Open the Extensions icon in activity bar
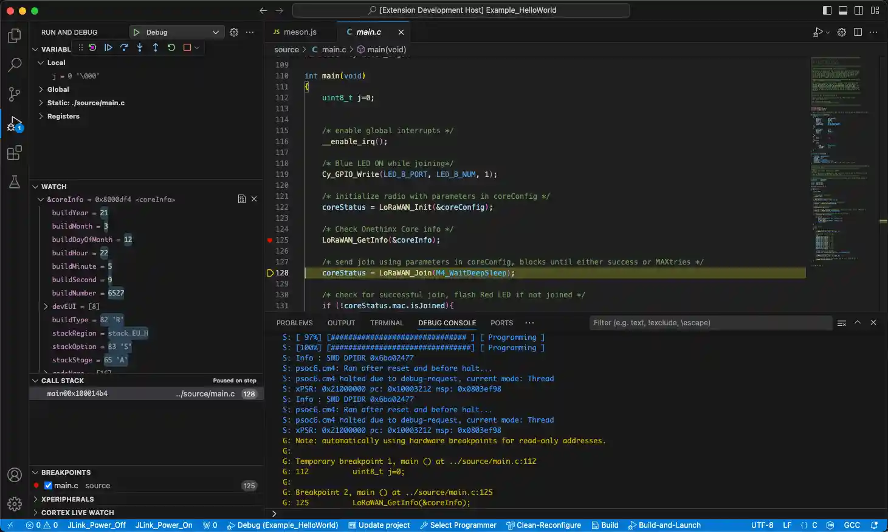 tap(14, 153)
